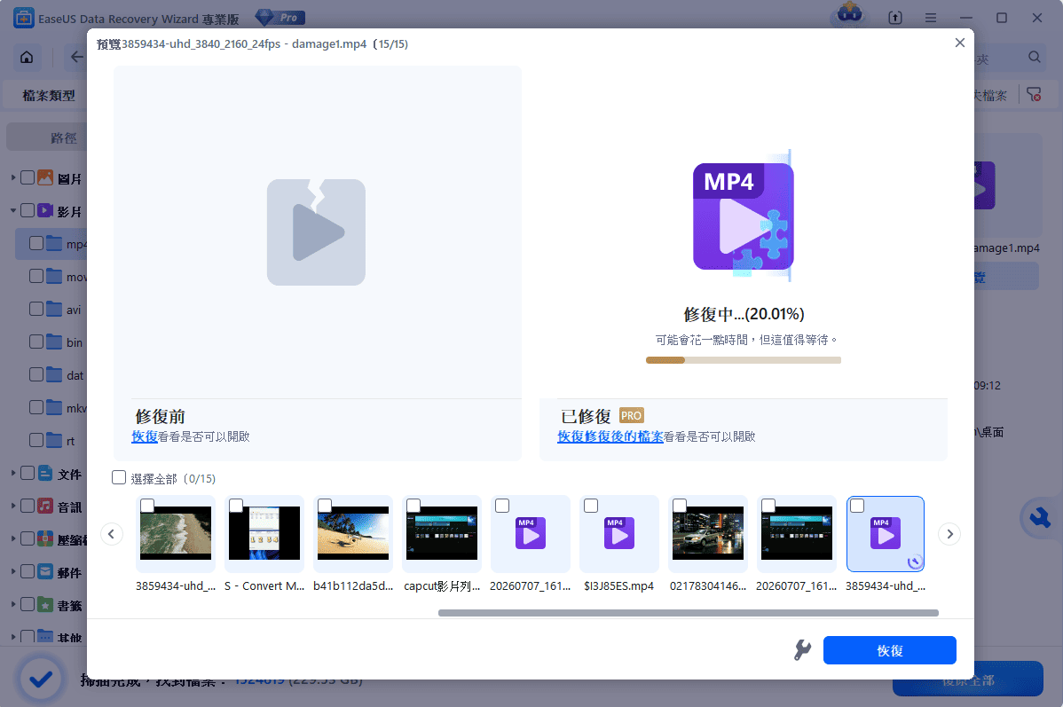Click the 郵件 category icon
Viewport: 1063px width, 707px height.
point(45,571)
